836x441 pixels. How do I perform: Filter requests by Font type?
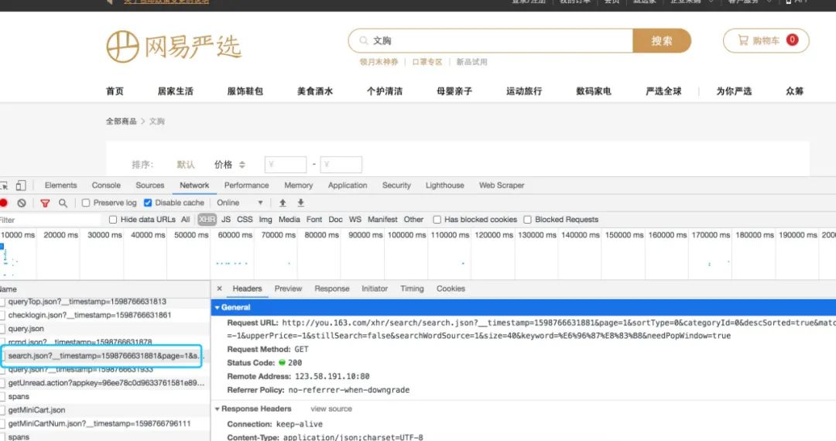314,220
